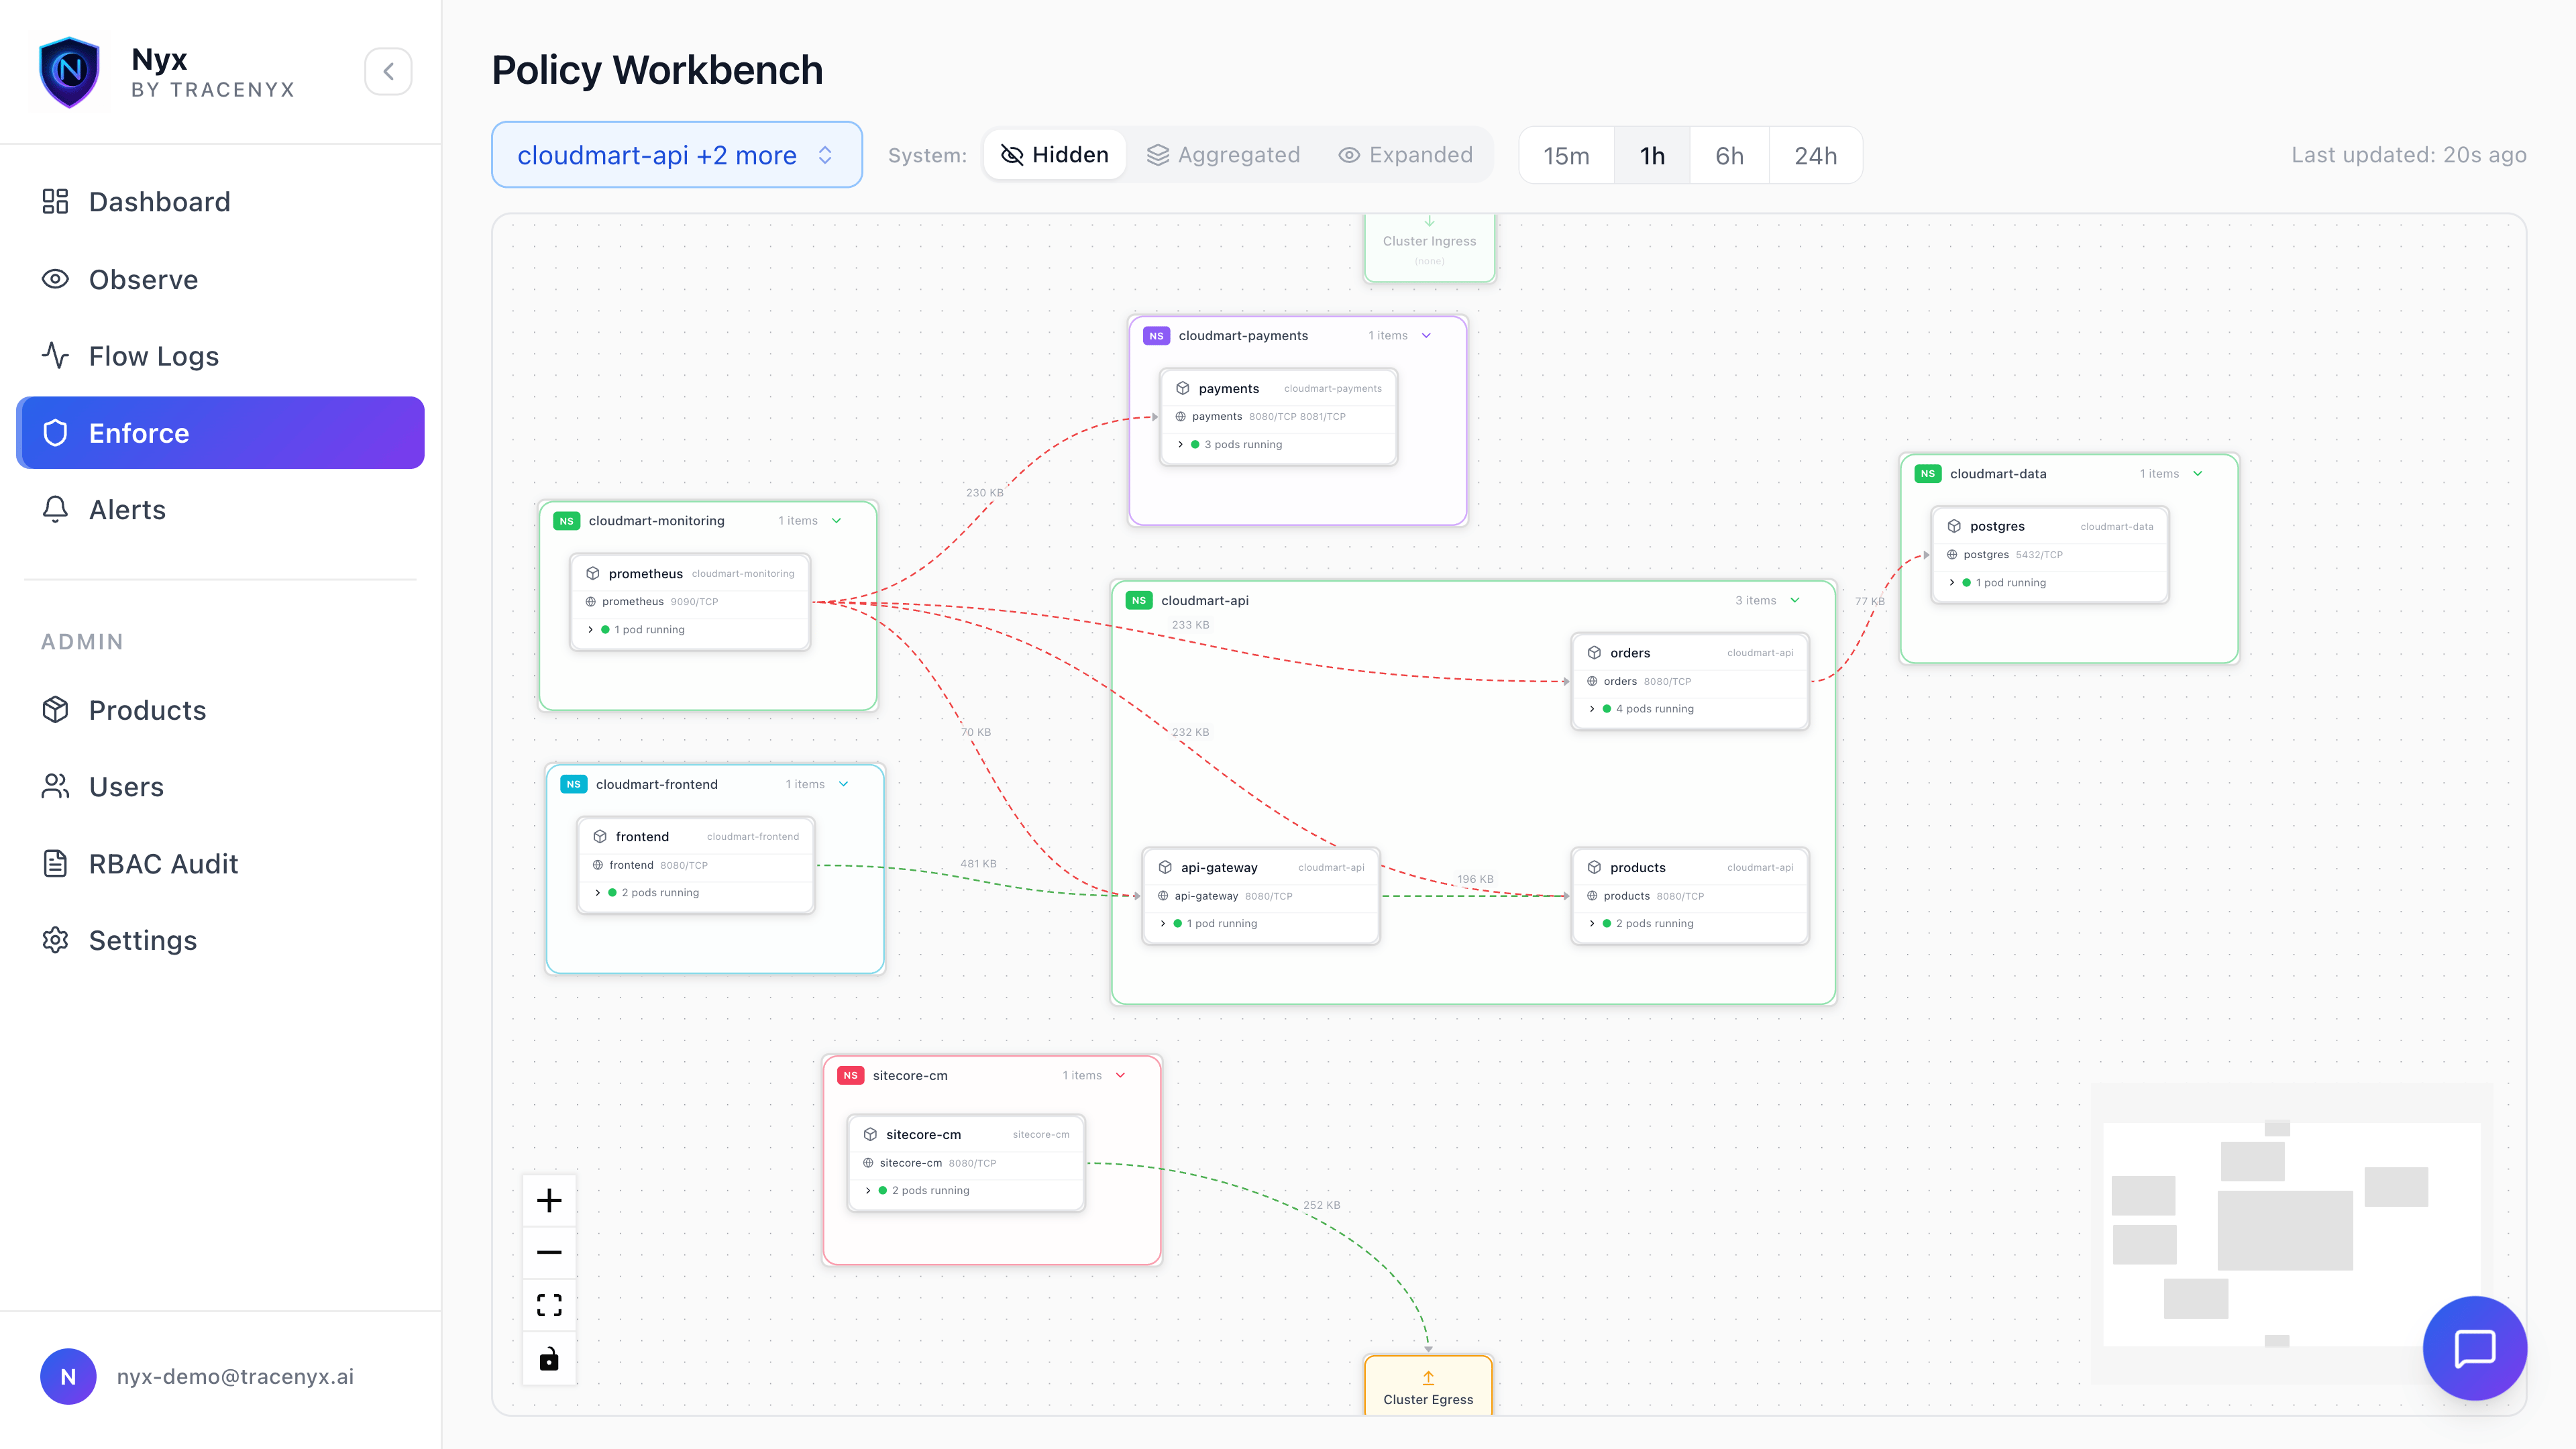
Task: Click the Settings gear icon
Action: [x=55, y=941]
